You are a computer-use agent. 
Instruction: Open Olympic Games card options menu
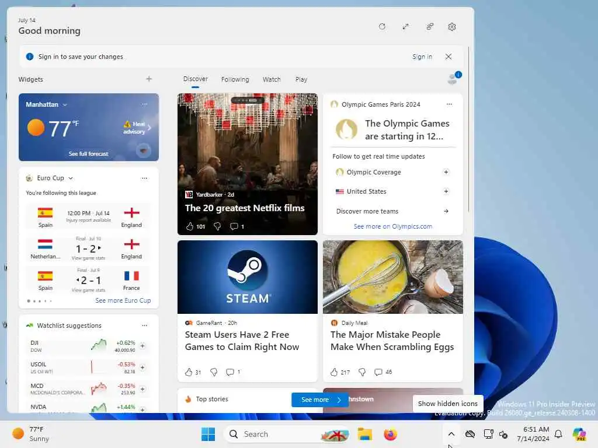(x=449, y=104)
